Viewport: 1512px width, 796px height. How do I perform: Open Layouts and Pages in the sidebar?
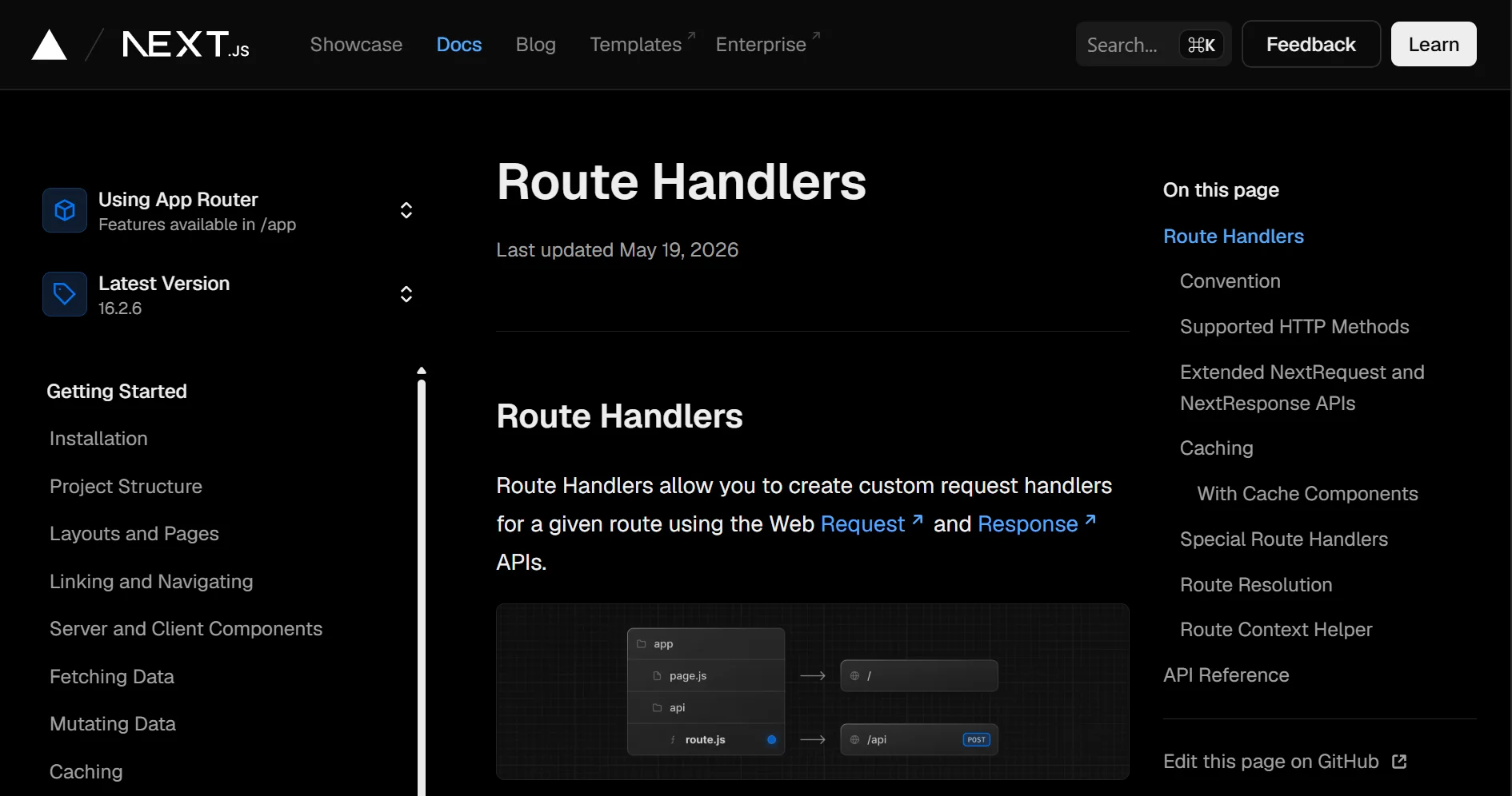[134, 534]
